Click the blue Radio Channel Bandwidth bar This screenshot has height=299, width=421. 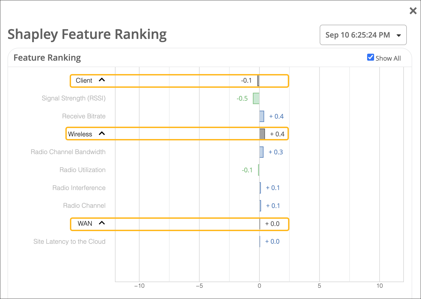(261, 152)
